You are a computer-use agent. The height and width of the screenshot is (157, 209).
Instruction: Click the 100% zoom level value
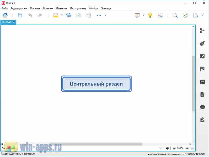[180, 148]
